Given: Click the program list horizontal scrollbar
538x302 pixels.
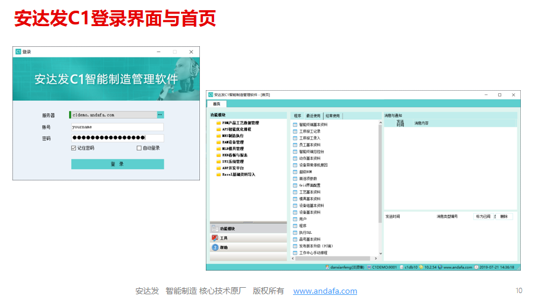Looking at the screenshot, I should [333, 259].
